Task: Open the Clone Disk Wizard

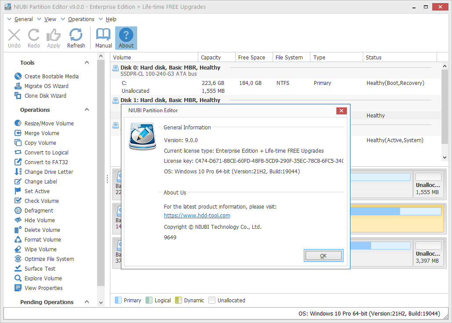Action: point(40,96)
